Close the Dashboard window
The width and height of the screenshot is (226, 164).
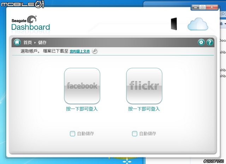(x=212, y=7)
